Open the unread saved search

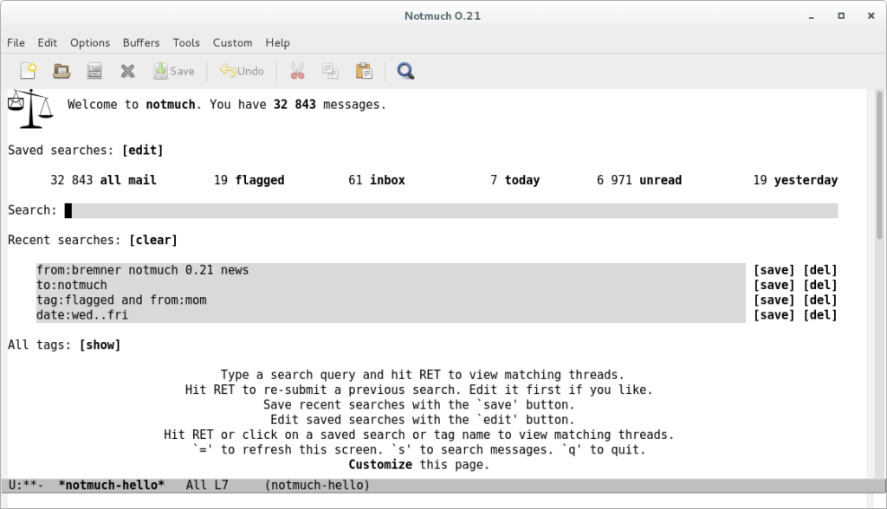(660, 181)
